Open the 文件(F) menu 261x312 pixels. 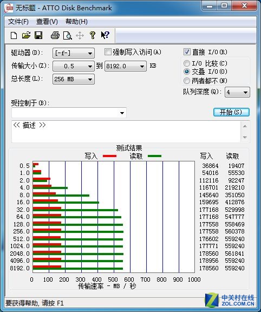pyautogui.click(x=18, y=22)
